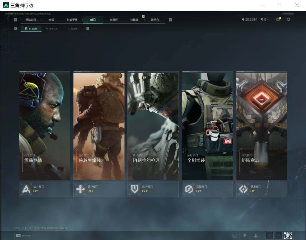Select the 部门任务 sub-tab
This screenshot has height=240, width=306.
click(31, 28)
